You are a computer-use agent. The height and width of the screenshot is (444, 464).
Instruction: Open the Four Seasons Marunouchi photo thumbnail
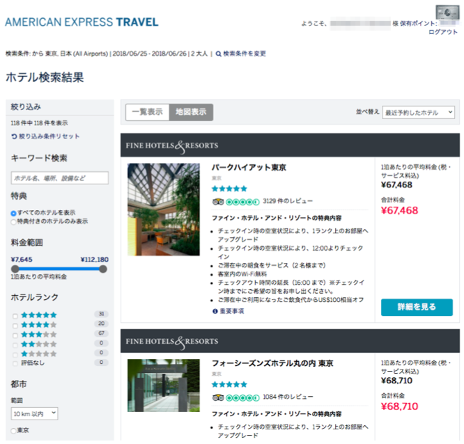click(164, 386)
